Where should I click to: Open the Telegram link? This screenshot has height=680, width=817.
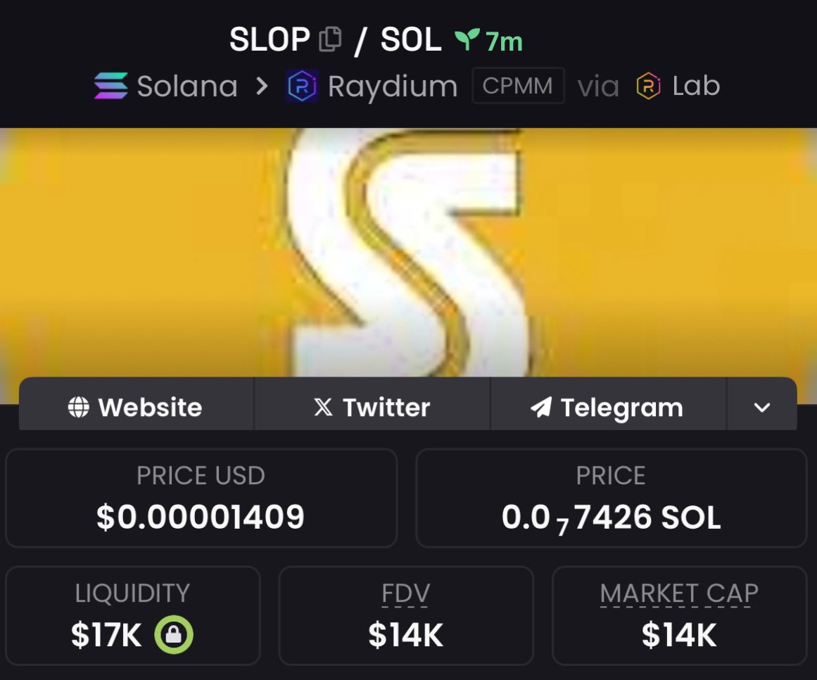tap(608, 404)
